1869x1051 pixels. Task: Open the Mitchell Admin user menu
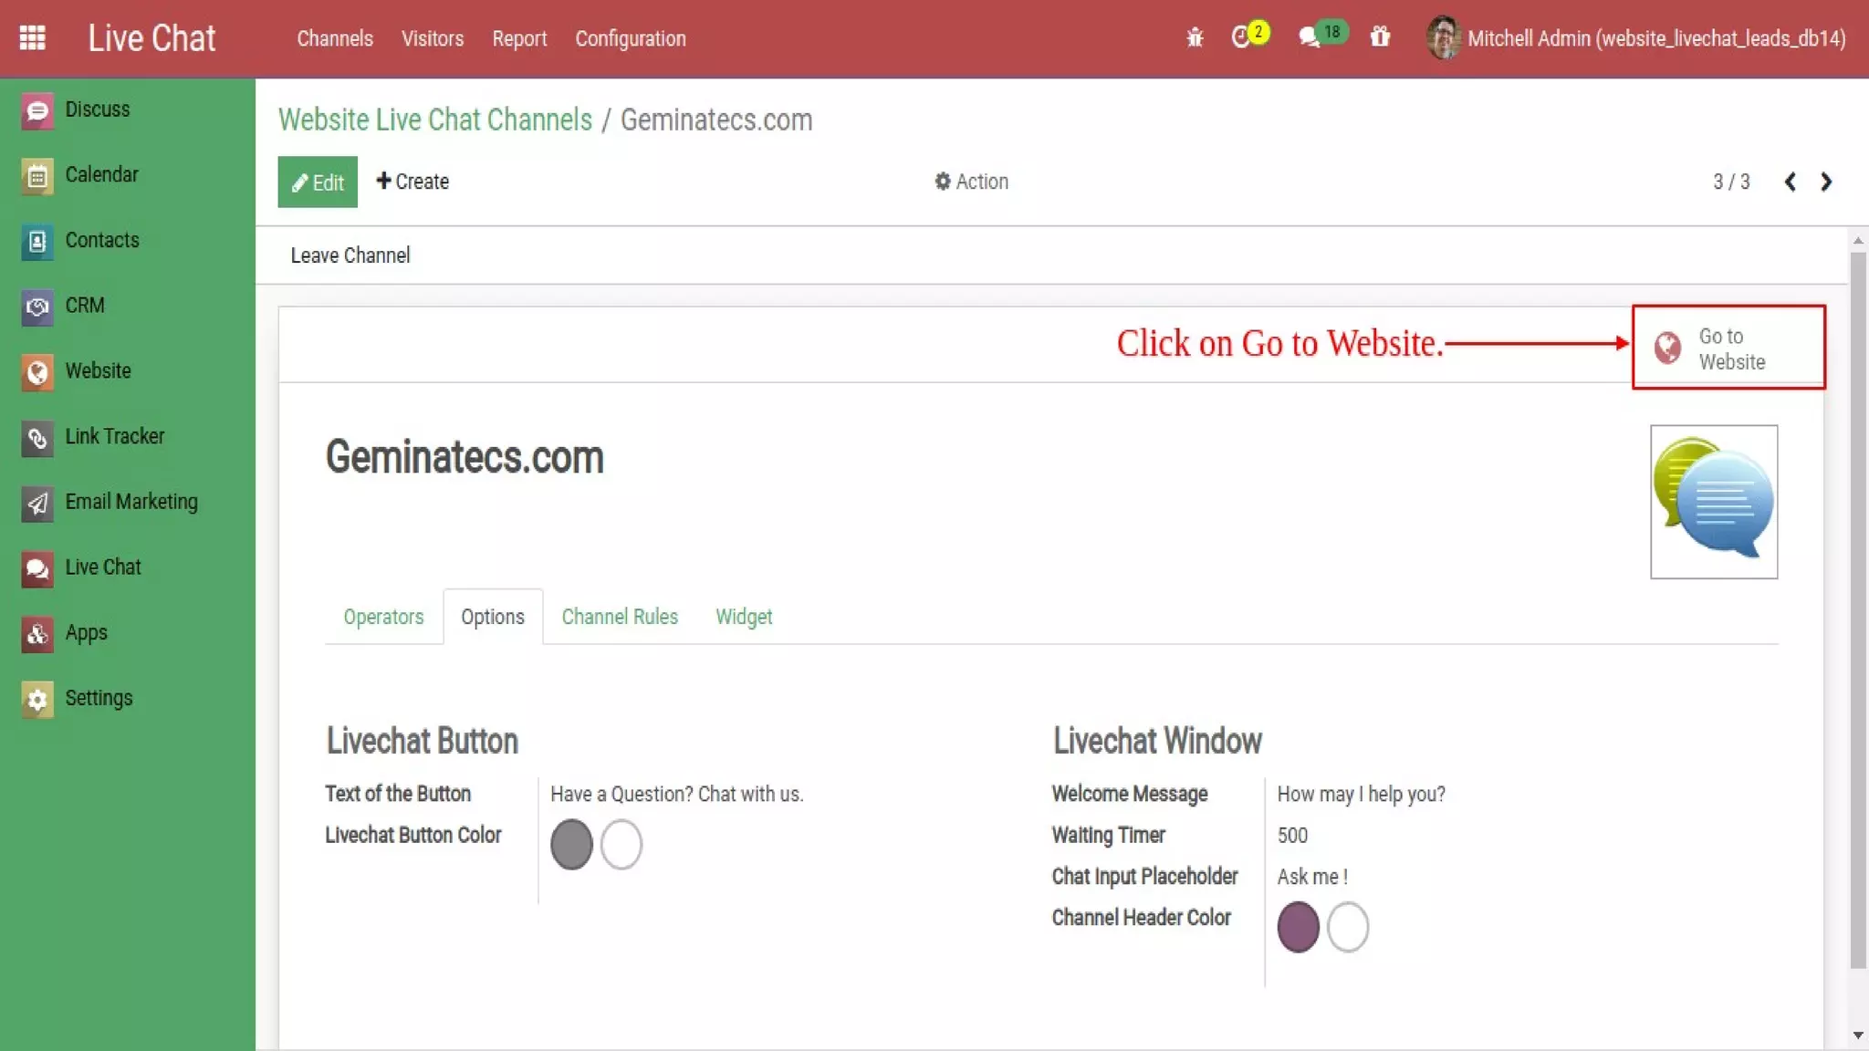(x=1636, y=38)
